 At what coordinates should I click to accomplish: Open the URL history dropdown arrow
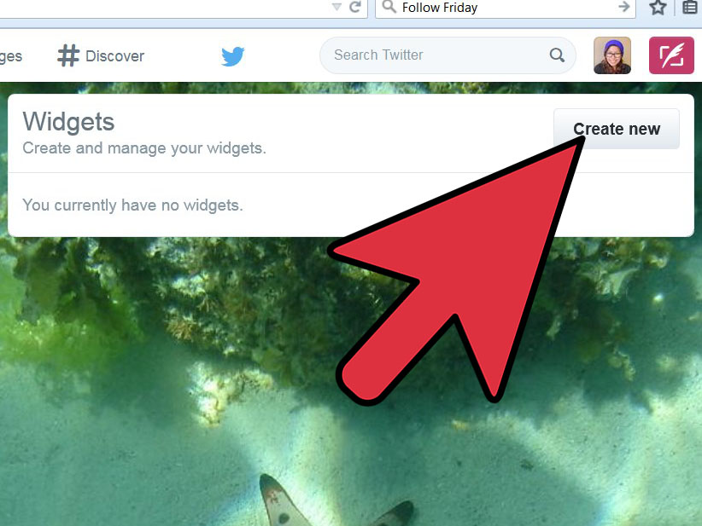(336, 7)
